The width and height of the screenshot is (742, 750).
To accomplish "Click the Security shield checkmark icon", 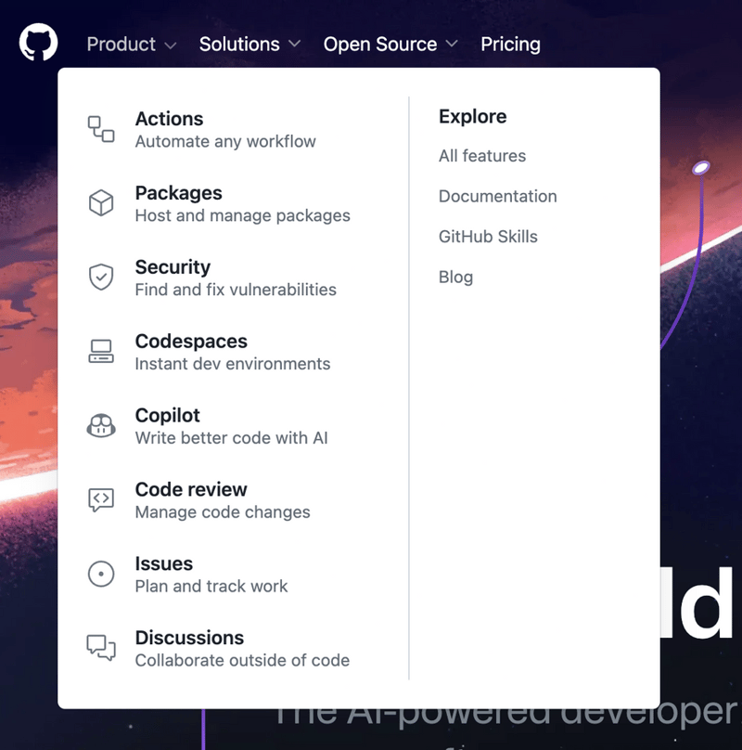I will click(x=100, y=277).
